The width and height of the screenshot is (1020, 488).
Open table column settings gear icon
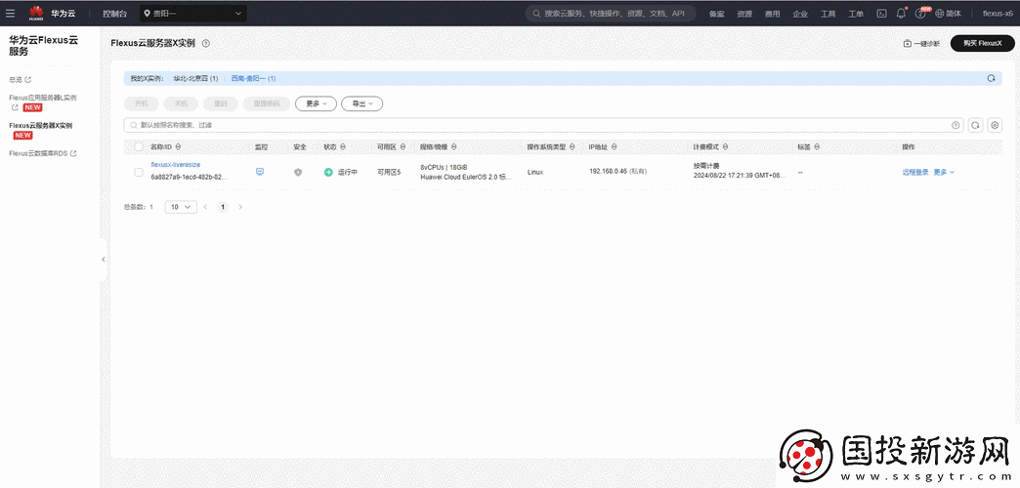(995, 125)
